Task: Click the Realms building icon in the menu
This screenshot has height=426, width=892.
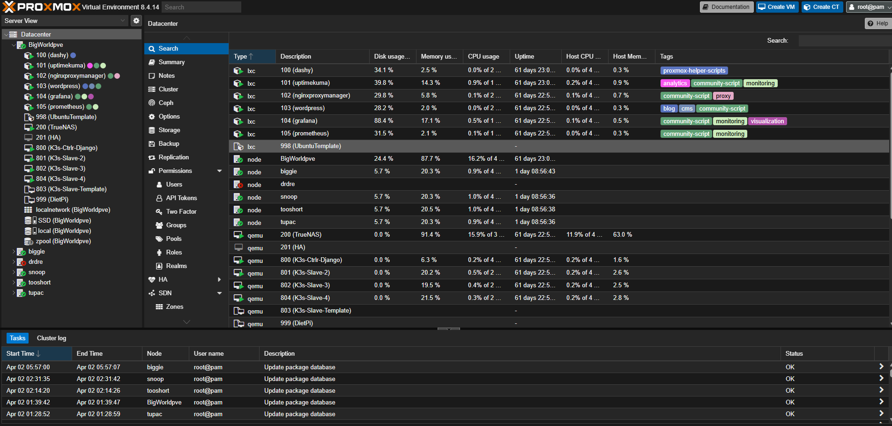Action: (x=159, y=266)
